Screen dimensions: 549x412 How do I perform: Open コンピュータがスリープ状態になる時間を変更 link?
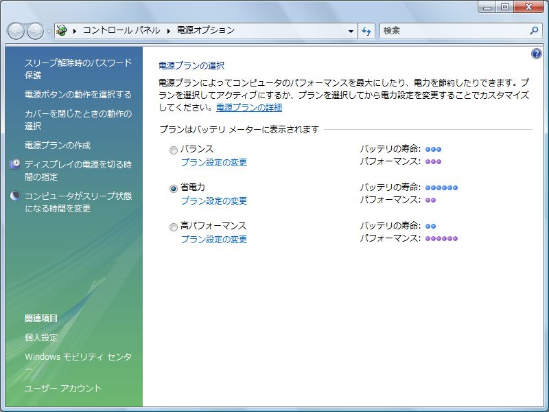[78, 202]
